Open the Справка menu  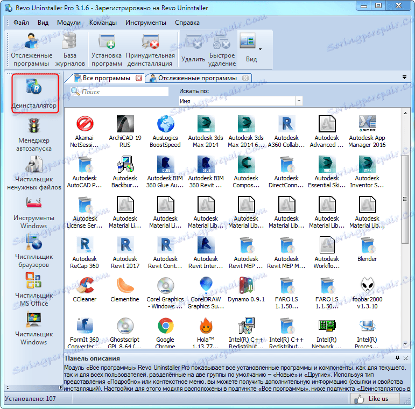[187, 23]
